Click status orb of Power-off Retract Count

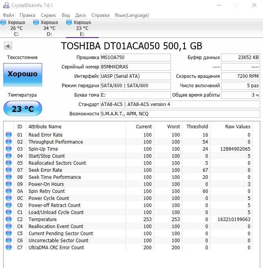pyautogui.click(x=9, y=205)
